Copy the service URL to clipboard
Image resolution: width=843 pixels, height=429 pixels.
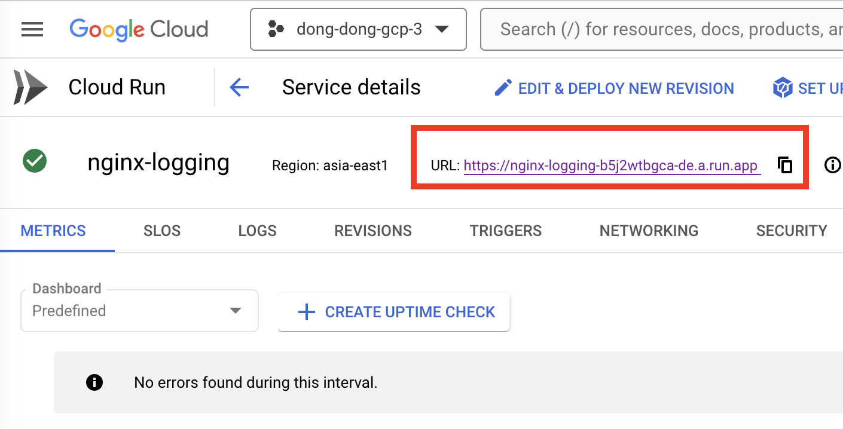point(784,165)
